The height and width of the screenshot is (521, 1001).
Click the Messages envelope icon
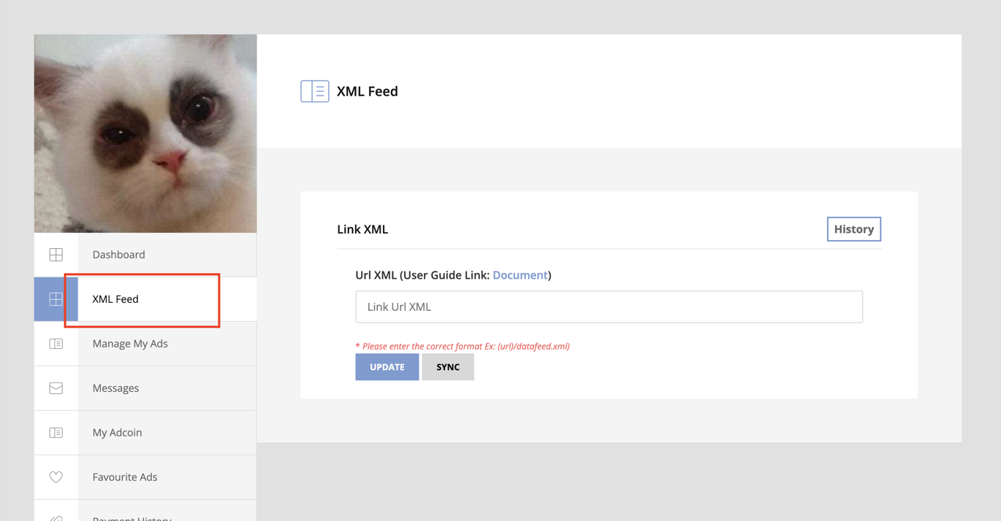(56, 388)
